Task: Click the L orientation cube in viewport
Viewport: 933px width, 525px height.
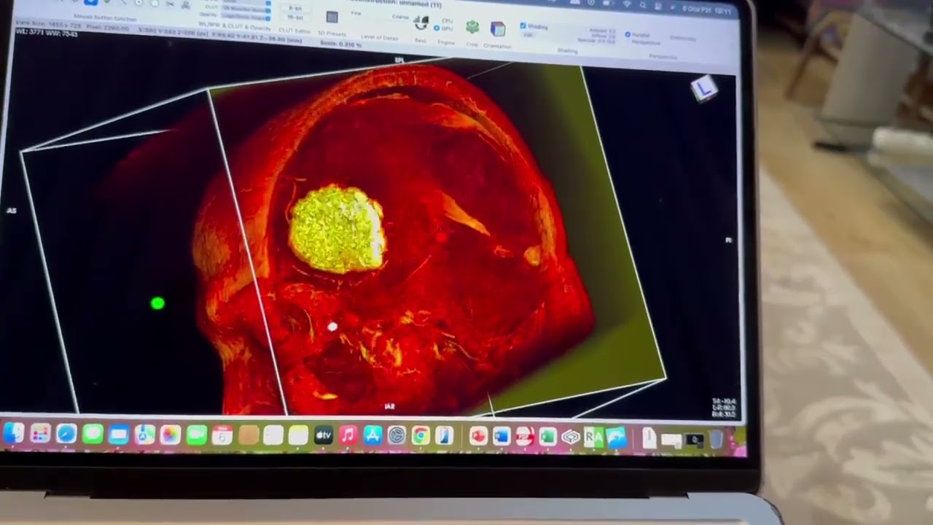Action: click(703, 90)
